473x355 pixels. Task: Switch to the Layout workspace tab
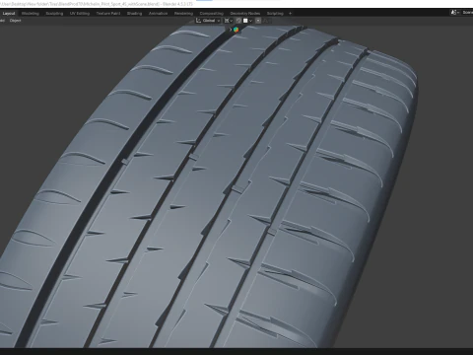pyautogui.click(x=9, y=14)
